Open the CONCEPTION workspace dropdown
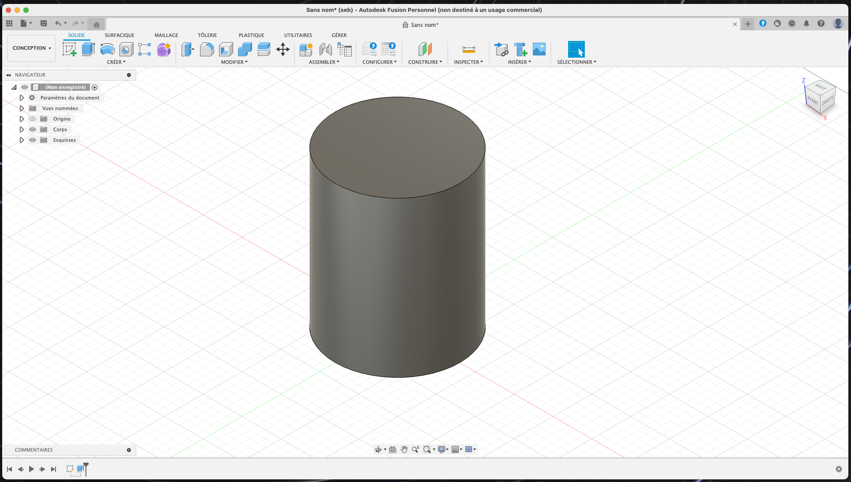 pyautogui.click(x=32, y=48)
